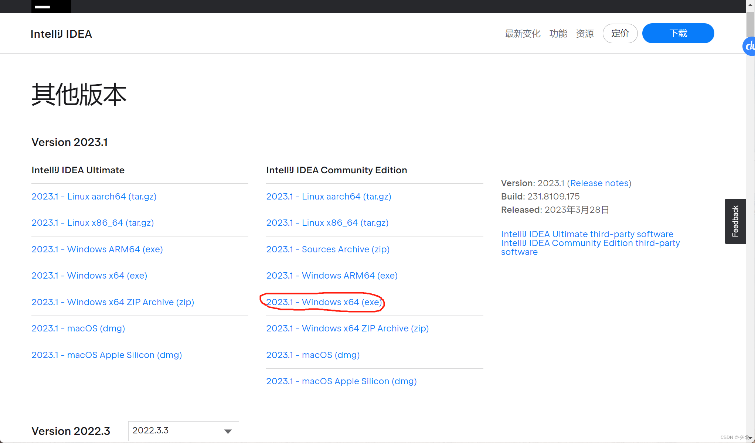
Task: Open the Release notes link
Action: 599,183
